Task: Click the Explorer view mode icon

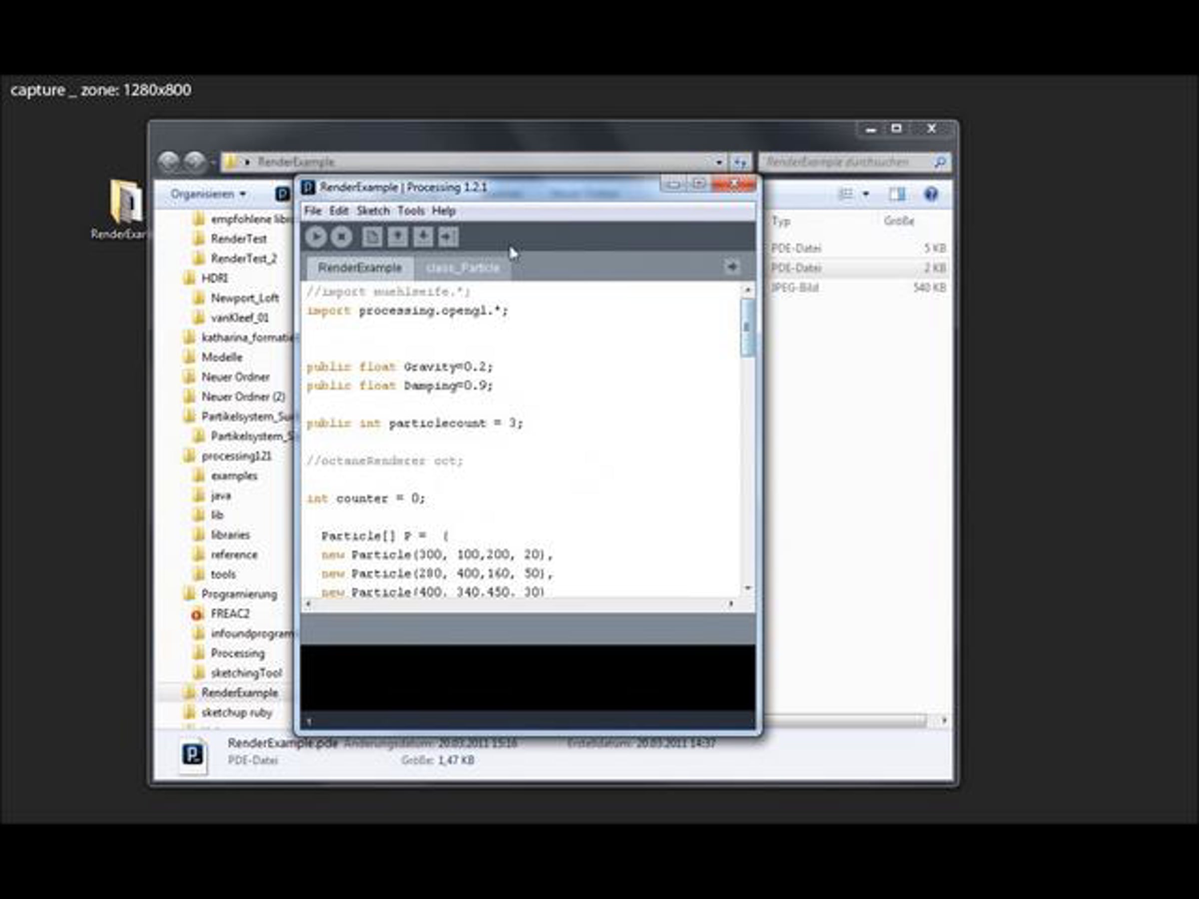Action: (846, 194)
